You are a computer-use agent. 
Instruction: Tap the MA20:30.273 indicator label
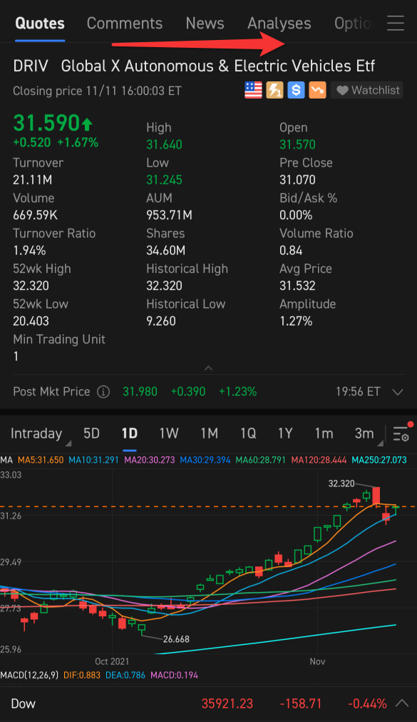(150, 459)
